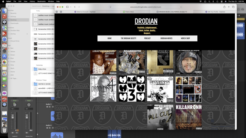Open the Genius At Work album cover
The image size is (246, 138).
coord(103,62)
